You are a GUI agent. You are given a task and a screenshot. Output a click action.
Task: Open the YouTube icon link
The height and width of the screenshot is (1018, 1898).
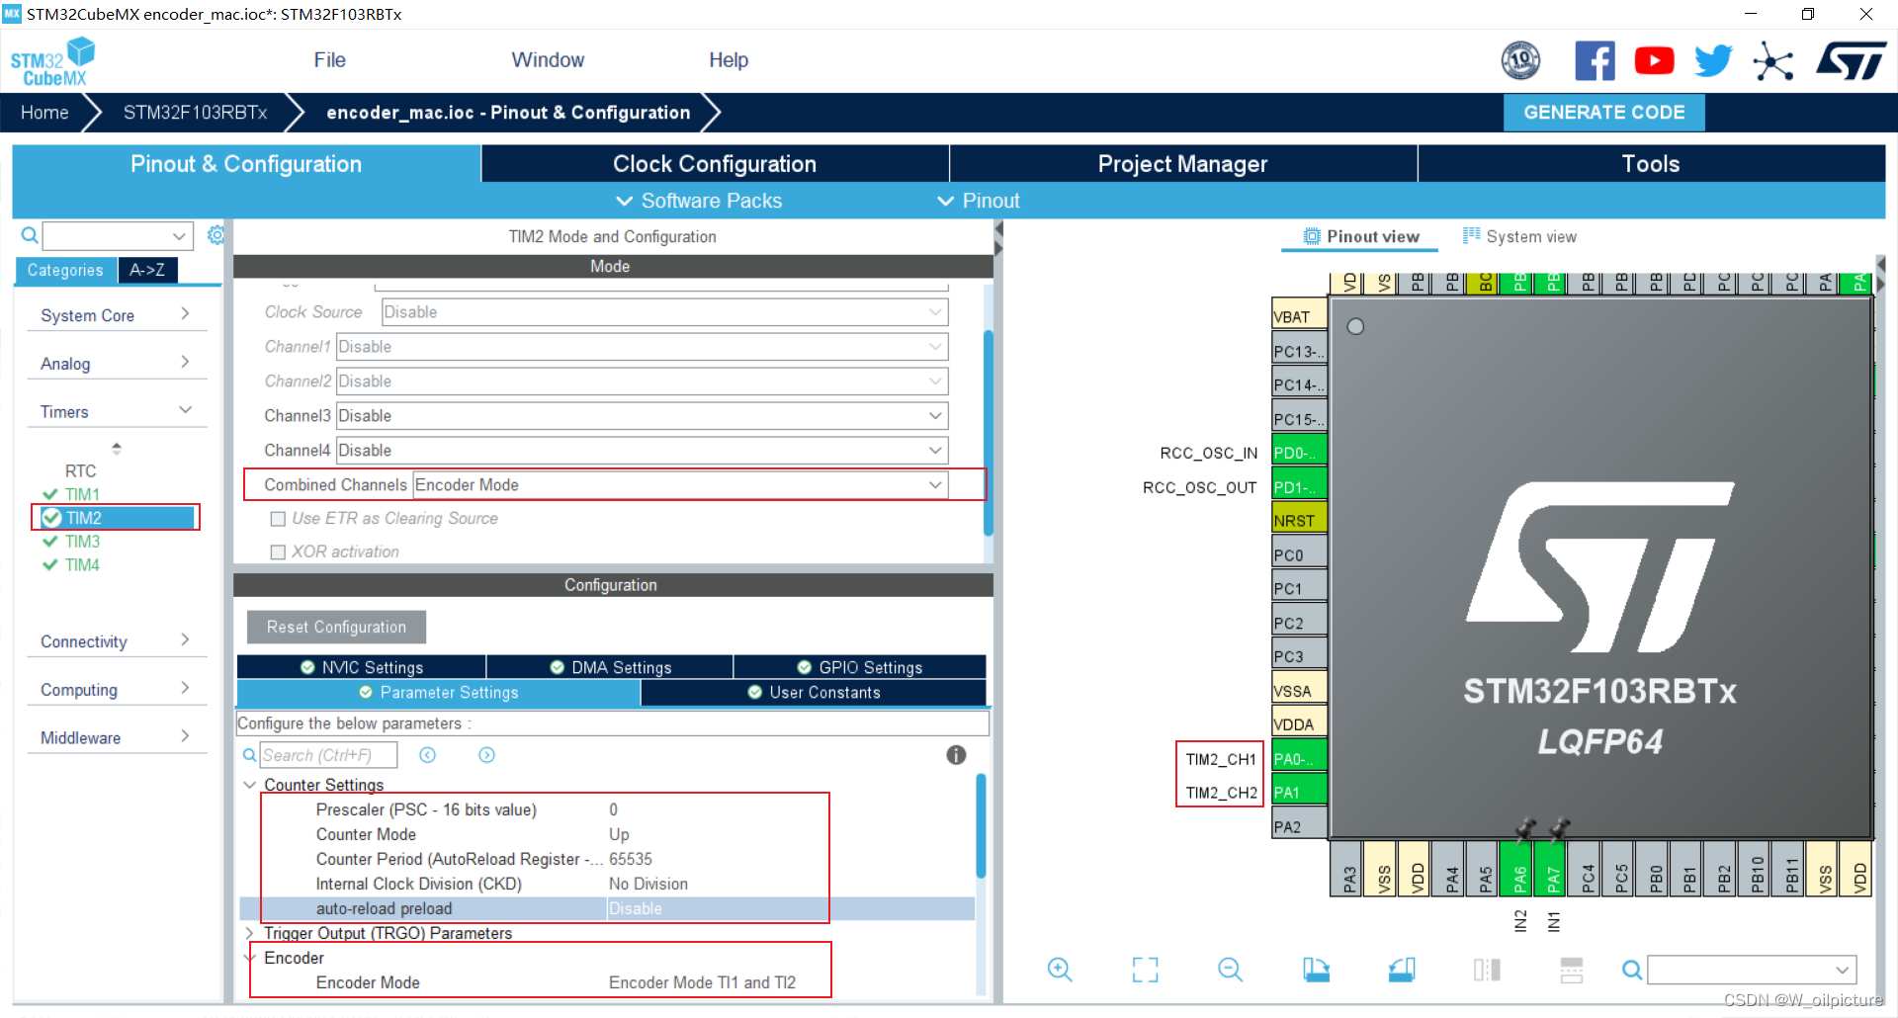point(1654,61)
